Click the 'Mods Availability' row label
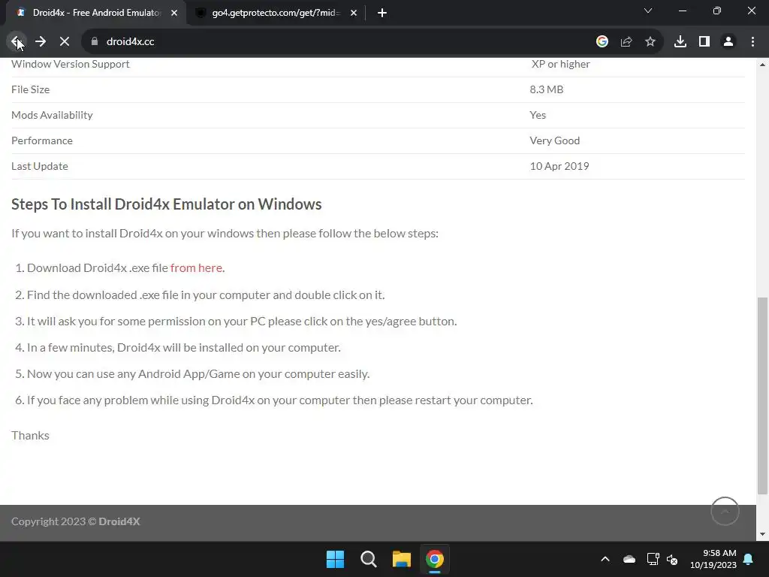 (52, 115)
